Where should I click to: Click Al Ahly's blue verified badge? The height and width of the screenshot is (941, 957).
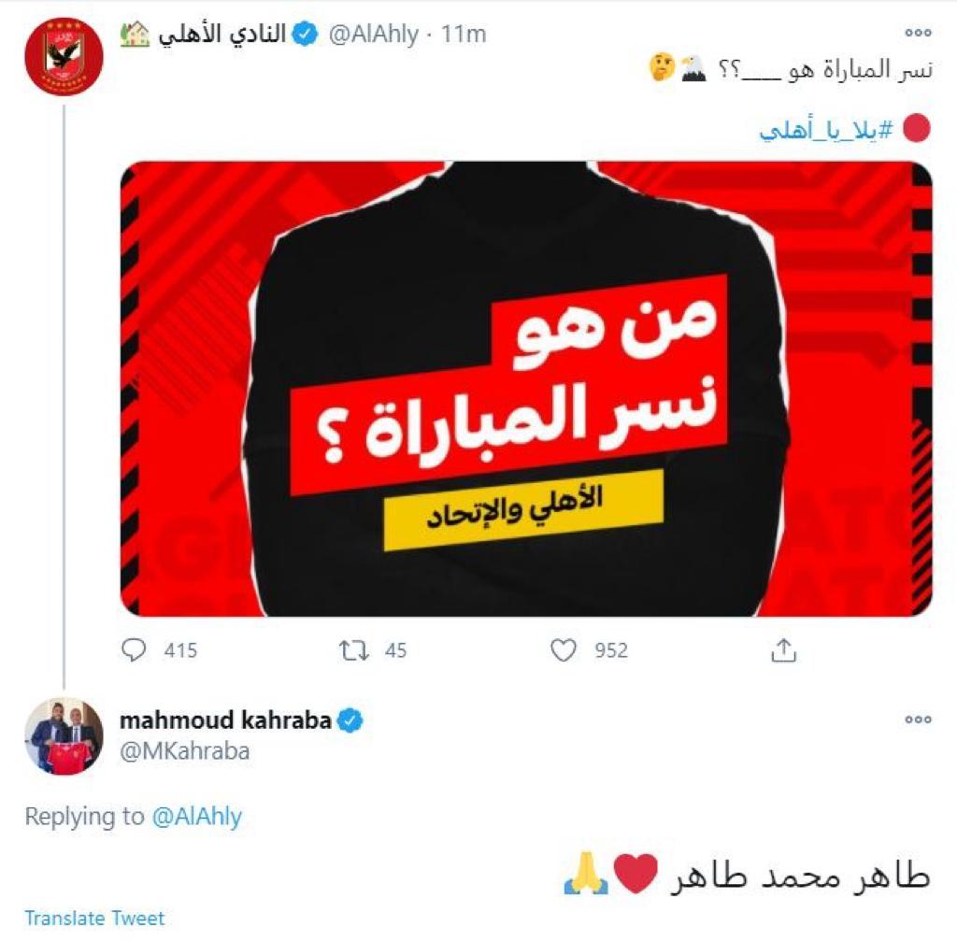(306, 34)
